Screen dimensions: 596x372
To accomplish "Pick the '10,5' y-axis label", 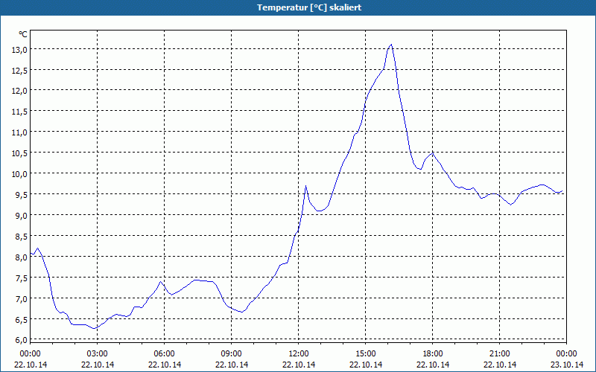I will click(20, 153).
